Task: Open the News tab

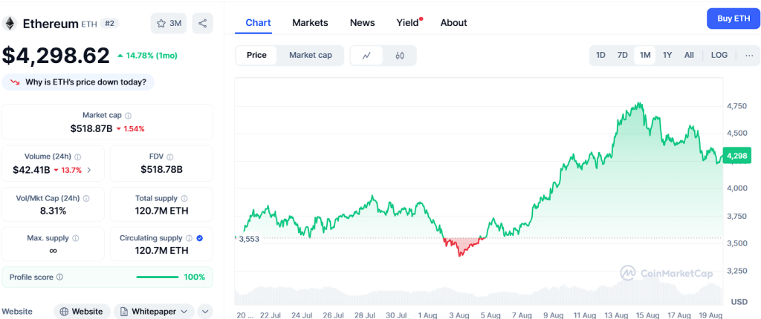Action: (363, 23)
